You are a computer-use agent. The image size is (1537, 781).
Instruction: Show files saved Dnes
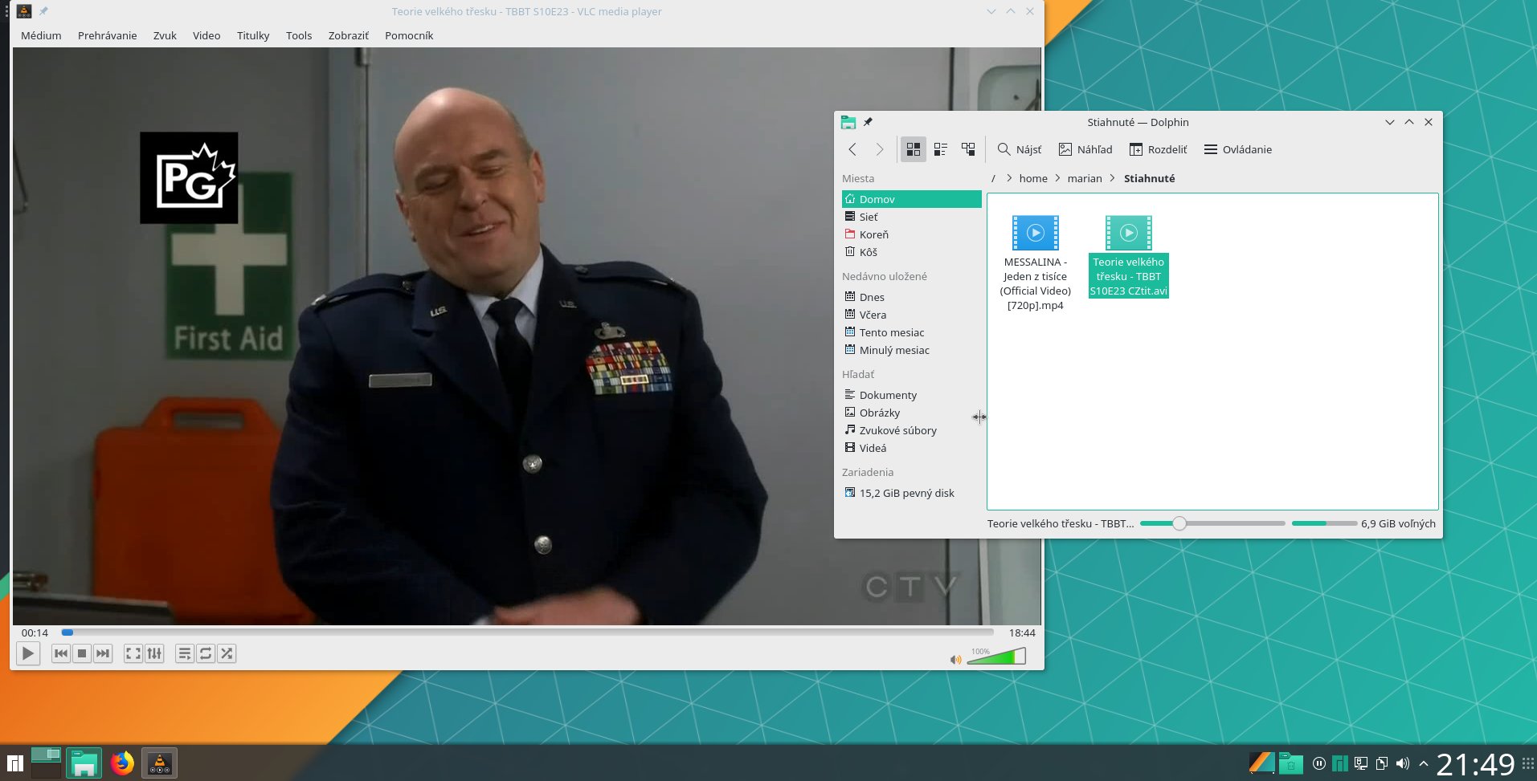[x=912, y=297]
